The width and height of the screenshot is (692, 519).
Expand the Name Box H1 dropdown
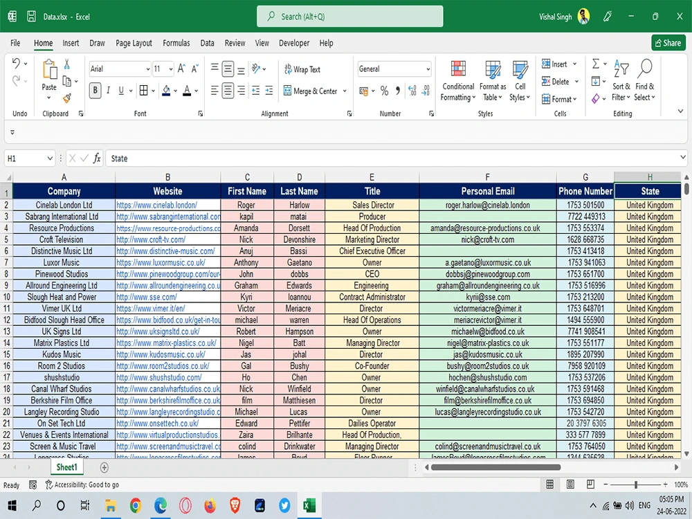[x=50, y=158]
